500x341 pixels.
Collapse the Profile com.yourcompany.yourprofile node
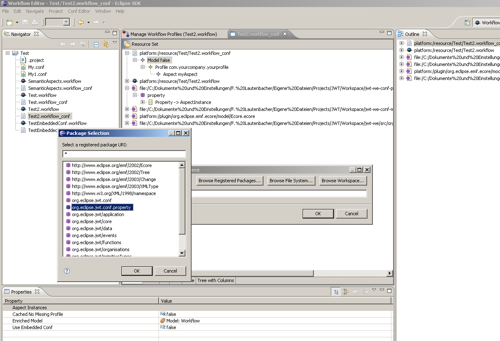tap(143, 67)
